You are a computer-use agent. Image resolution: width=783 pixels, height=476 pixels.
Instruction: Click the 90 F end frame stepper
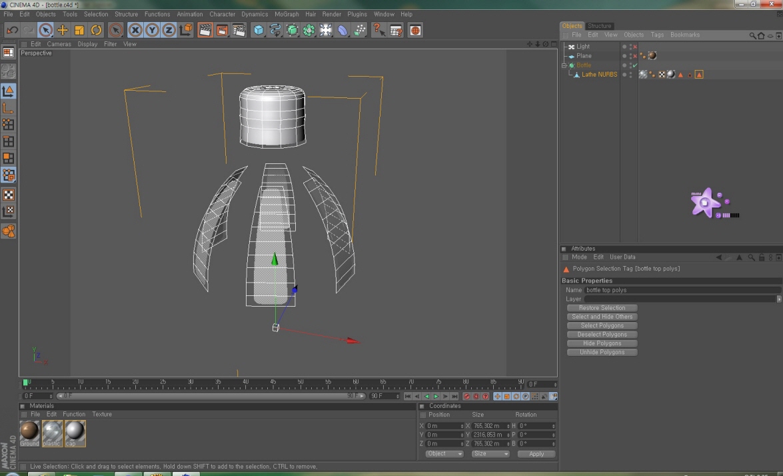pos(397,397)
